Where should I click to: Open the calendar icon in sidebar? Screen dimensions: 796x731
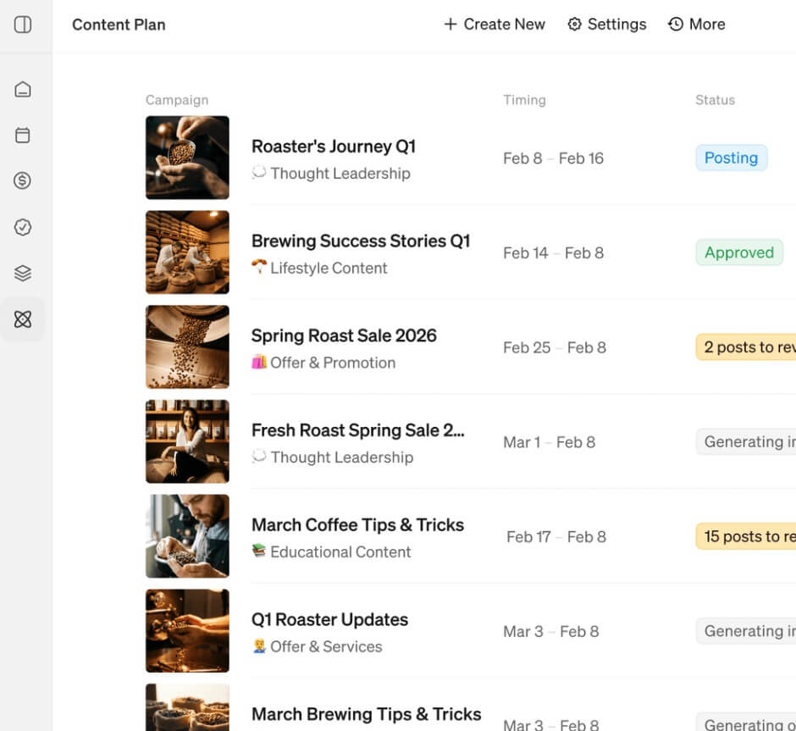pyautogui.click(x=23, y=135)
